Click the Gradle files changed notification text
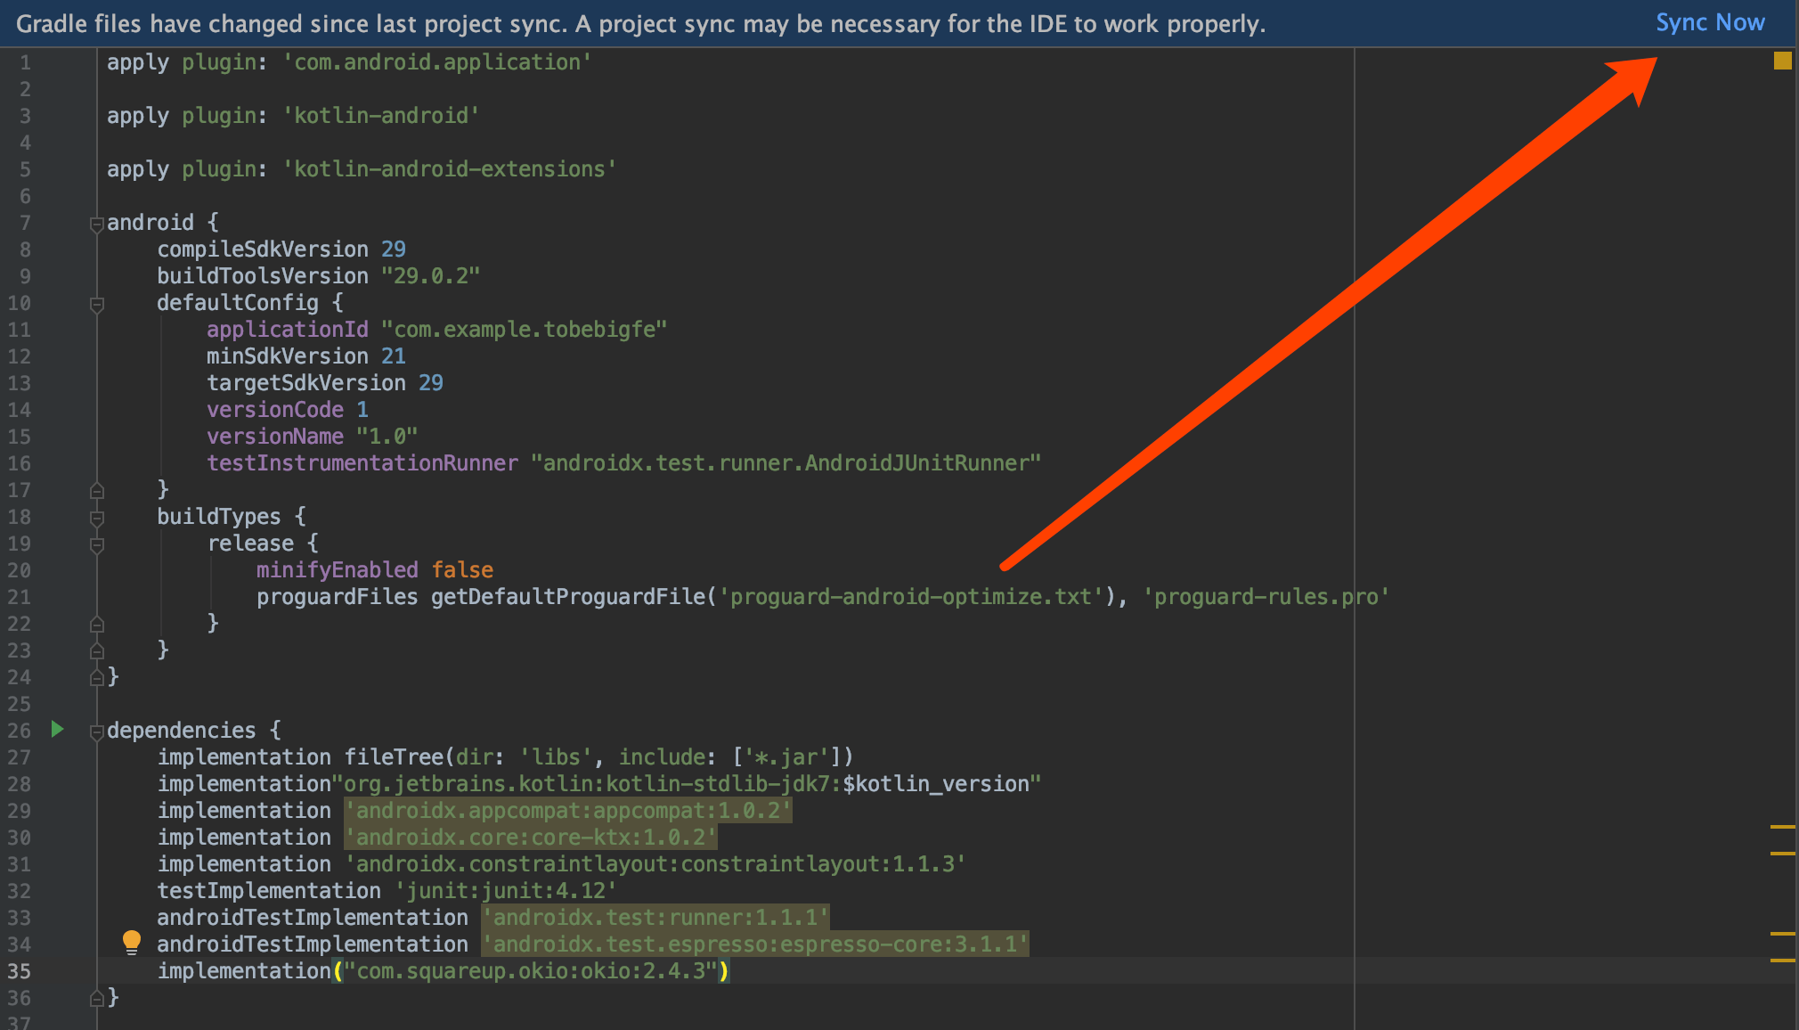1799x1030 pixels. pyautogui.click(x=640, y=24)
